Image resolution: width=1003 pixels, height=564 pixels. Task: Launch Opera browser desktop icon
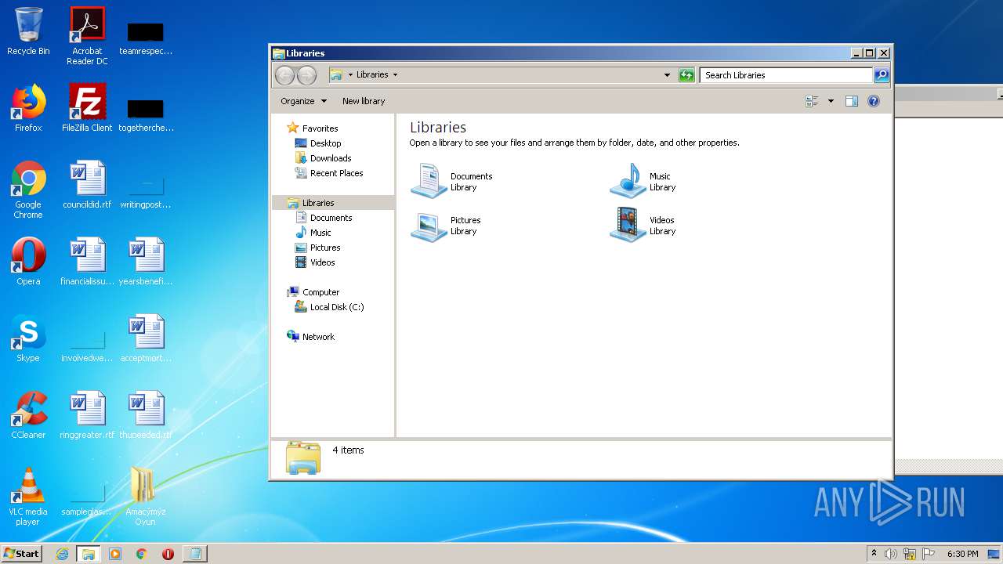click(28, 262)
